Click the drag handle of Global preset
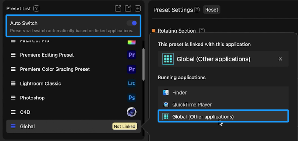This screenshot has width=298, height=141. (x=13, y=126)
